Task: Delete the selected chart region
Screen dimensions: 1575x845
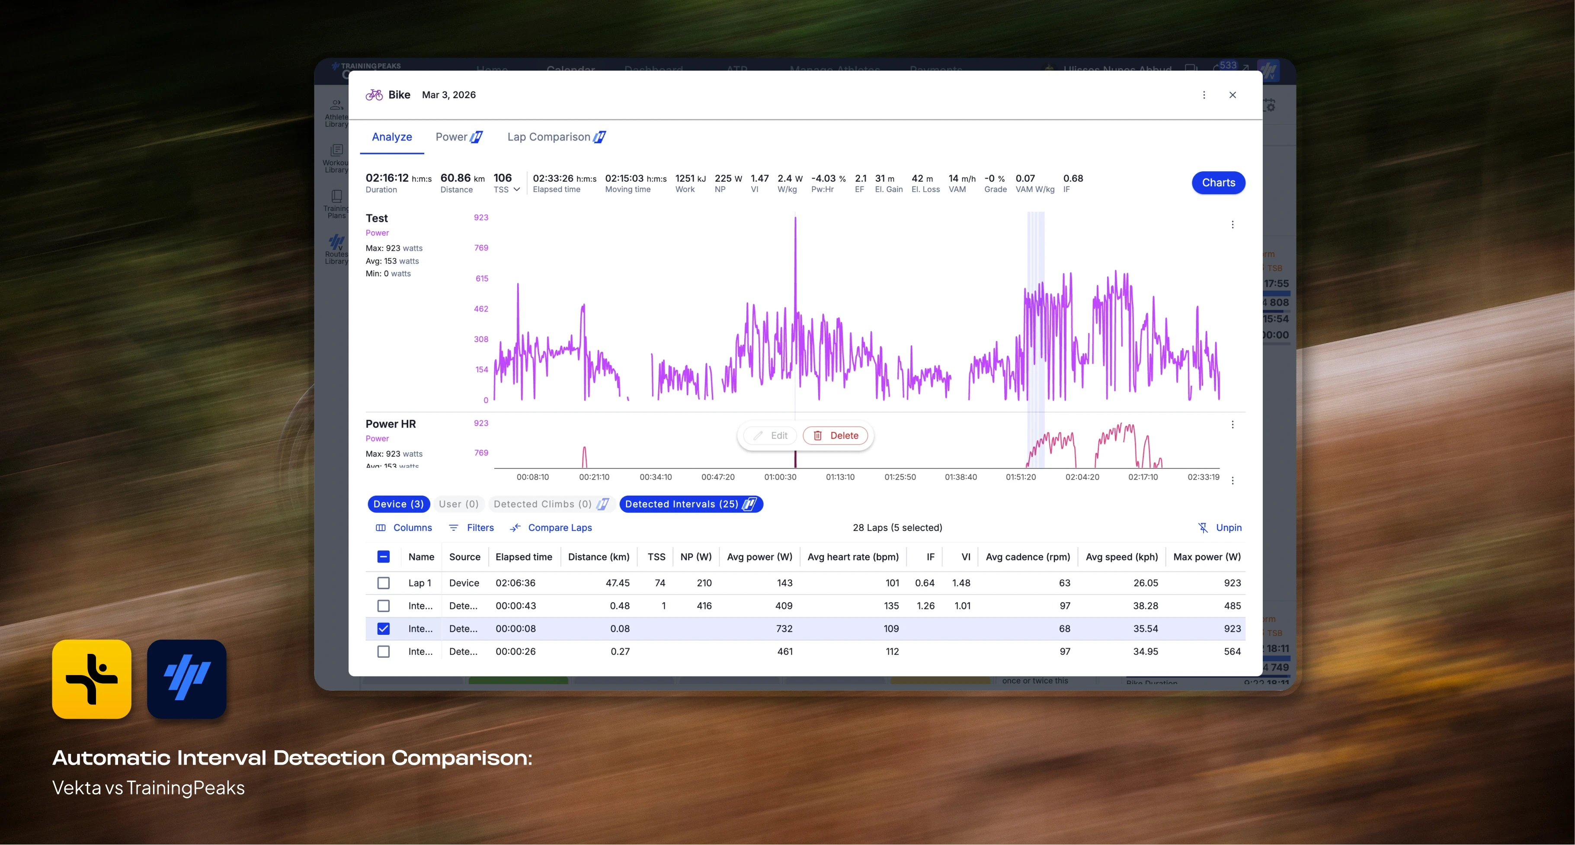Action: (x=836, y=435)
